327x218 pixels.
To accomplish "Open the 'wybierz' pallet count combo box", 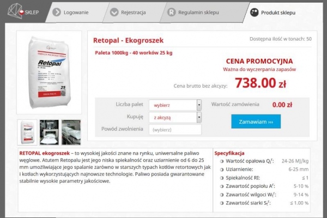I will pyautogui.click(x=175, y=105).
